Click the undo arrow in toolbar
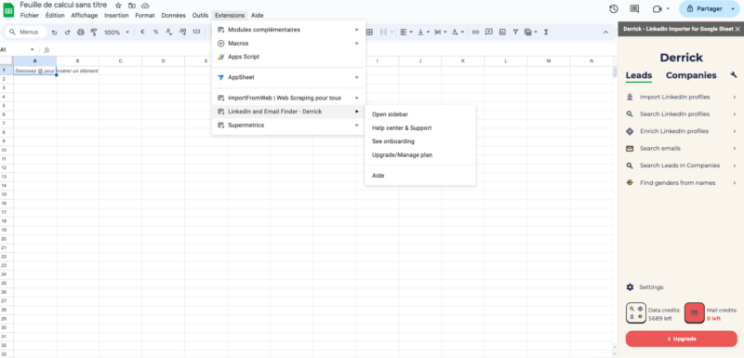744x358 pixels. coord(54,33)
